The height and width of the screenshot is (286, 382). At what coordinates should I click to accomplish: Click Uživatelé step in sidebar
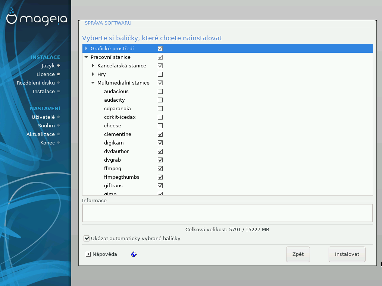click(x=43, y=117)
